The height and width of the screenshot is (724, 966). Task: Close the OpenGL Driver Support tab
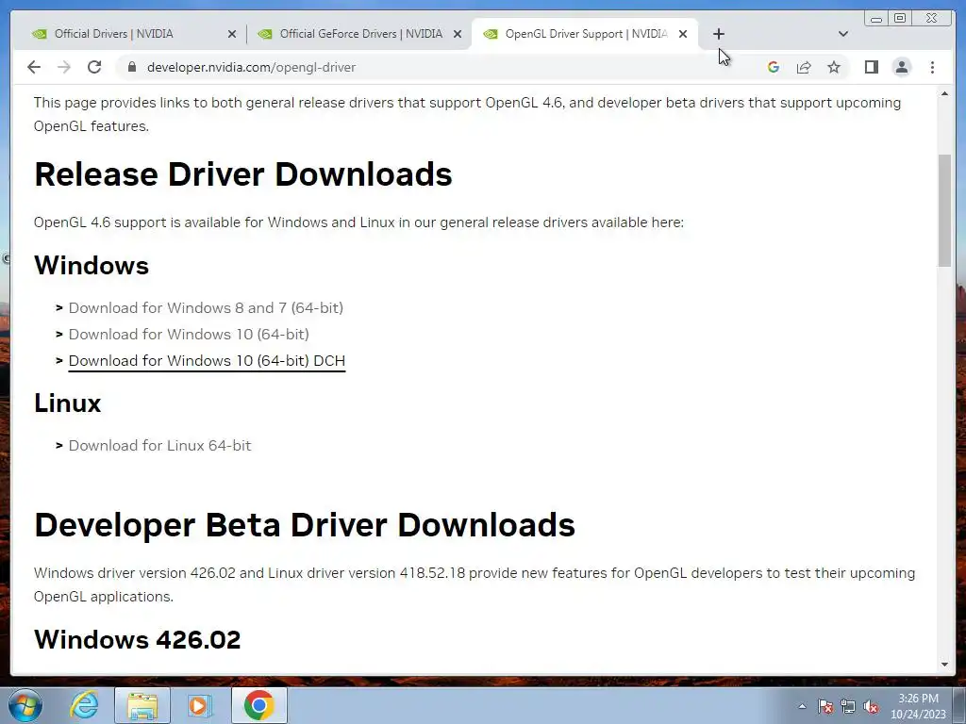[683, 34]
